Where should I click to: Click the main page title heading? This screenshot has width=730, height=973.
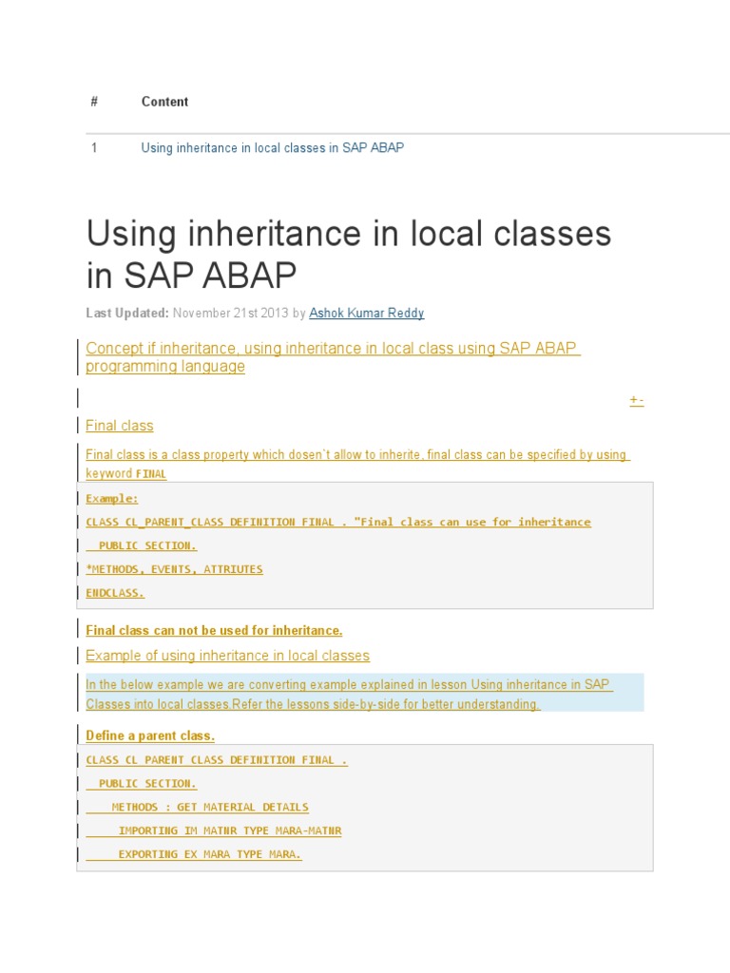[349, 254]
